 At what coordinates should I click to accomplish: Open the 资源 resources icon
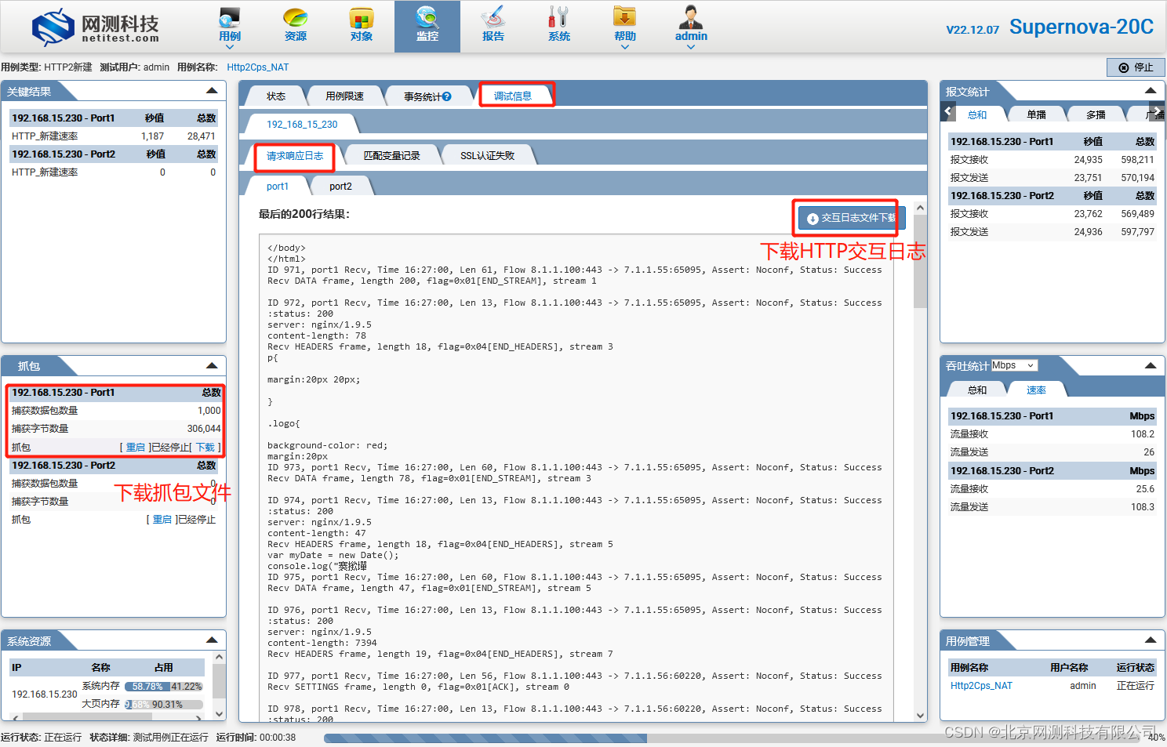(296, 25)
